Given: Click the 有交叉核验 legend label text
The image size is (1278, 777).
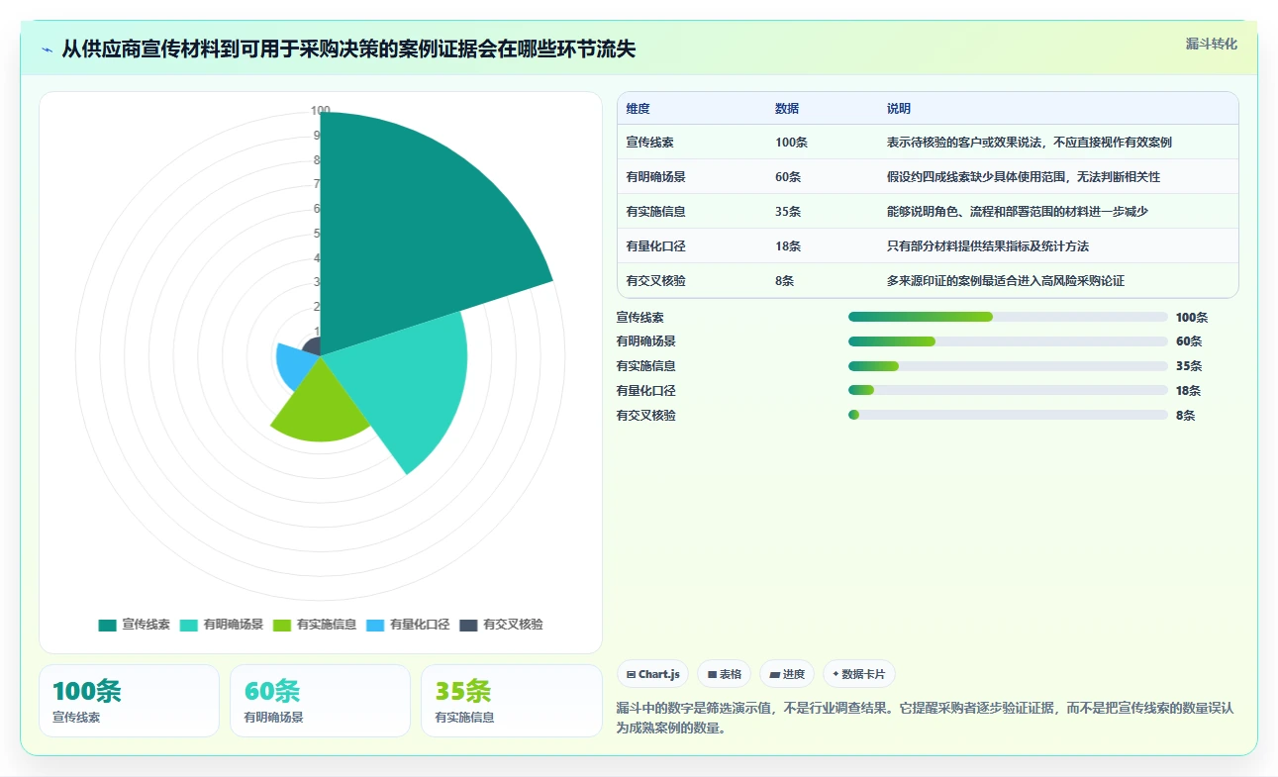Looking at the screenshot, I should point(513,625).
